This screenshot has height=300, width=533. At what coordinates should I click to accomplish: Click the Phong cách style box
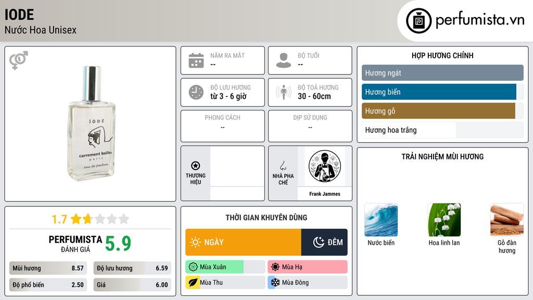(223, 126)
